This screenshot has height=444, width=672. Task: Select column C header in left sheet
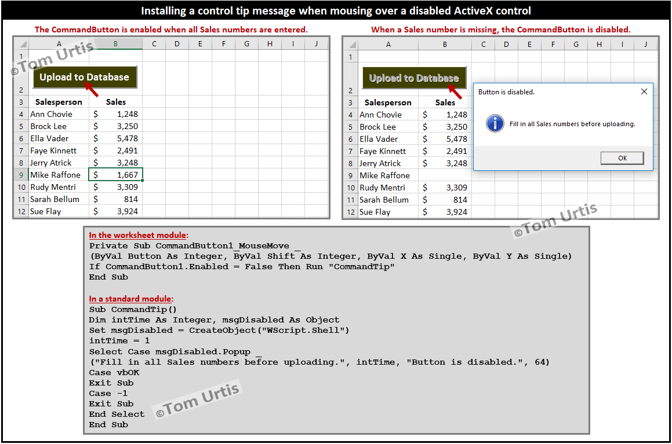tap(154, 43)
